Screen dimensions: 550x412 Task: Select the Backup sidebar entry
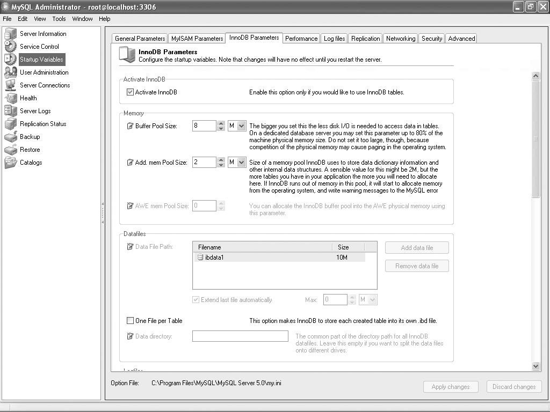click(x=30, y=137)
